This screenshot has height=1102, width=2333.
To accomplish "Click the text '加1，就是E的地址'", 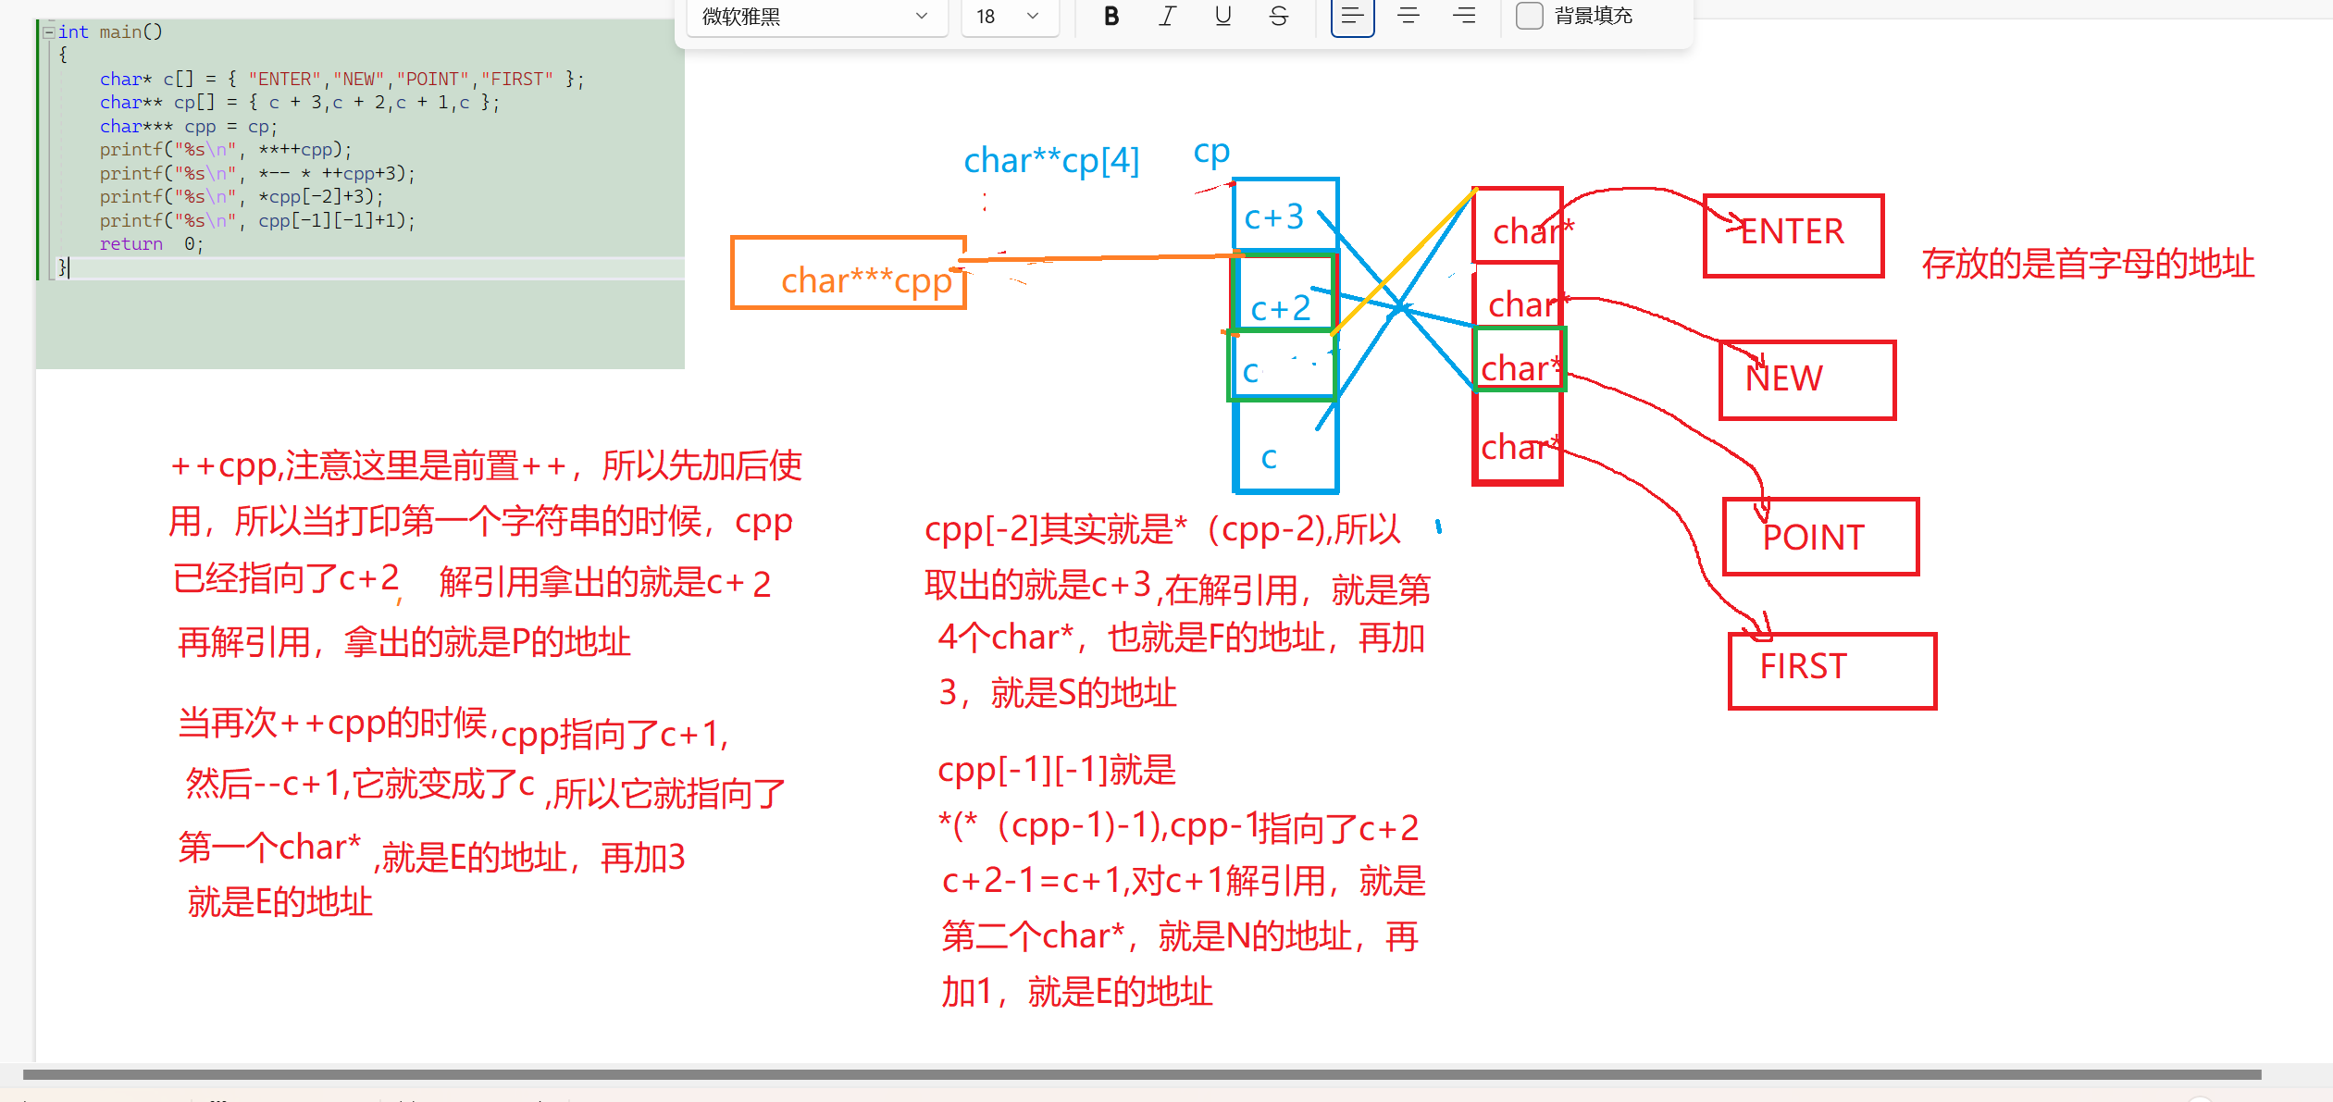I will (1077, 992).
